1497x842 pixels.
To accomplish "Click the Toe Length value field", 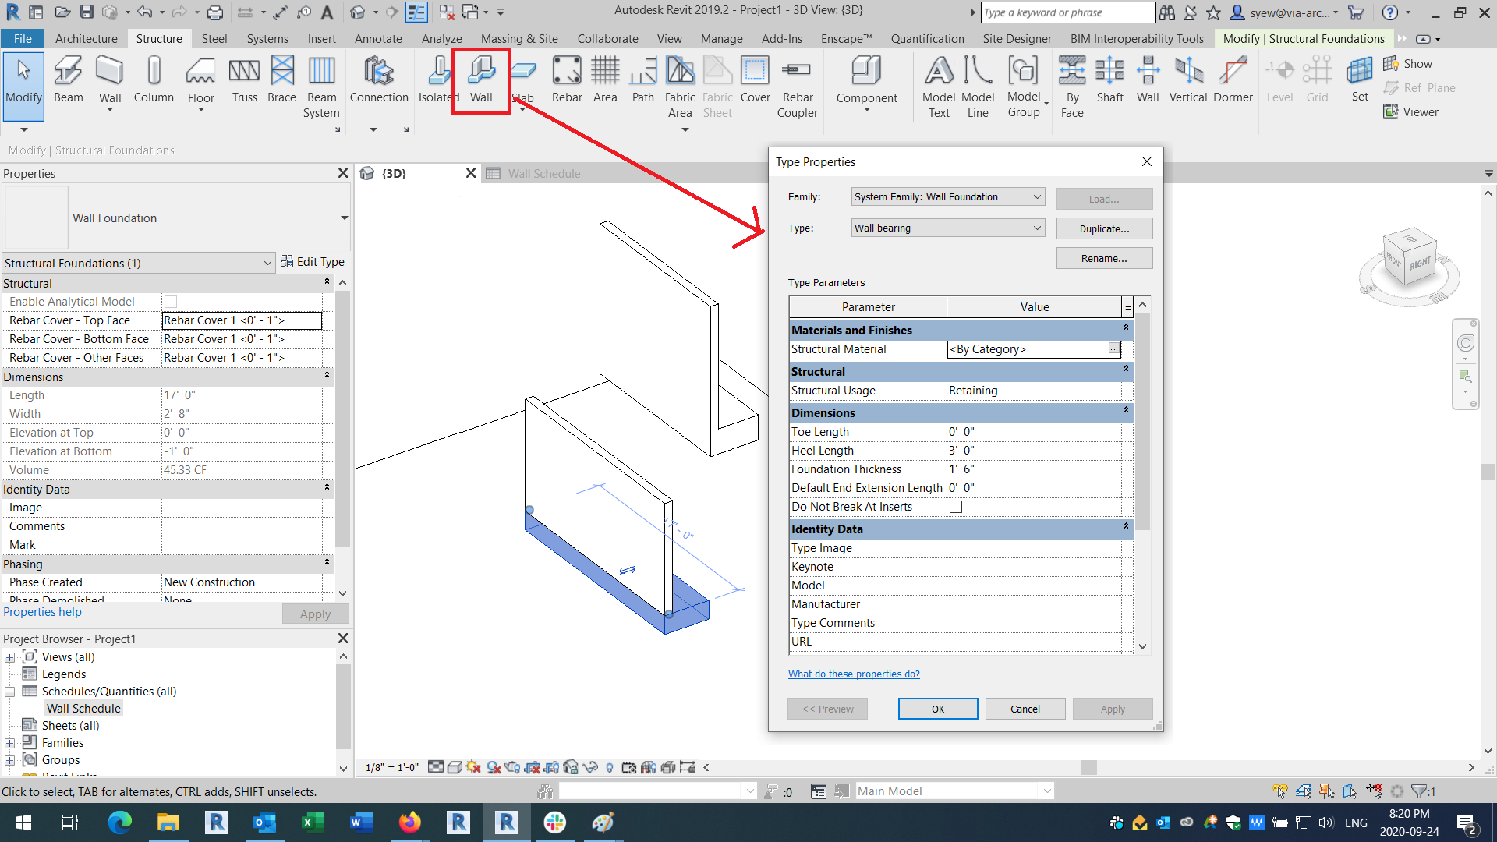I will tap(1033, 432).
